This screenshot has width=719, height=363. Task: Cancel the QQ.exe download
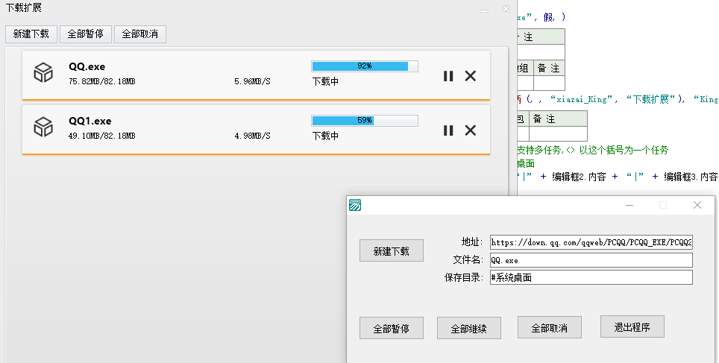471,75
